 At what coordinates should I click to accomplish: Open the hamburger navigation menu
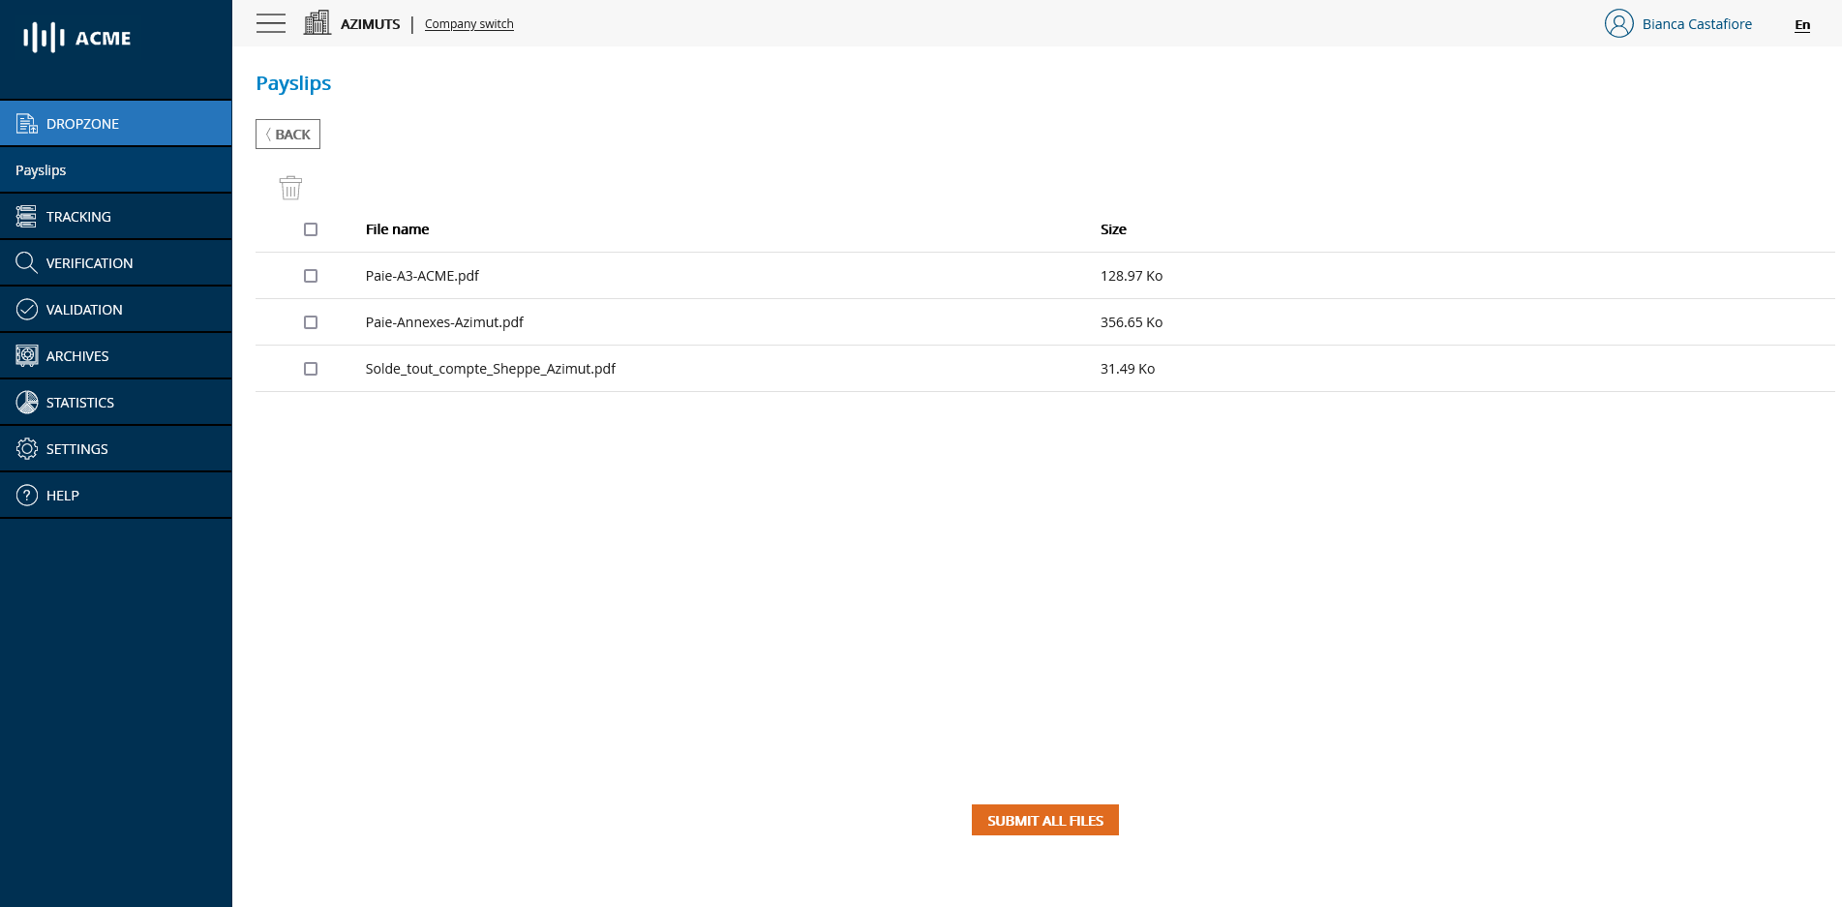[270, 23]
